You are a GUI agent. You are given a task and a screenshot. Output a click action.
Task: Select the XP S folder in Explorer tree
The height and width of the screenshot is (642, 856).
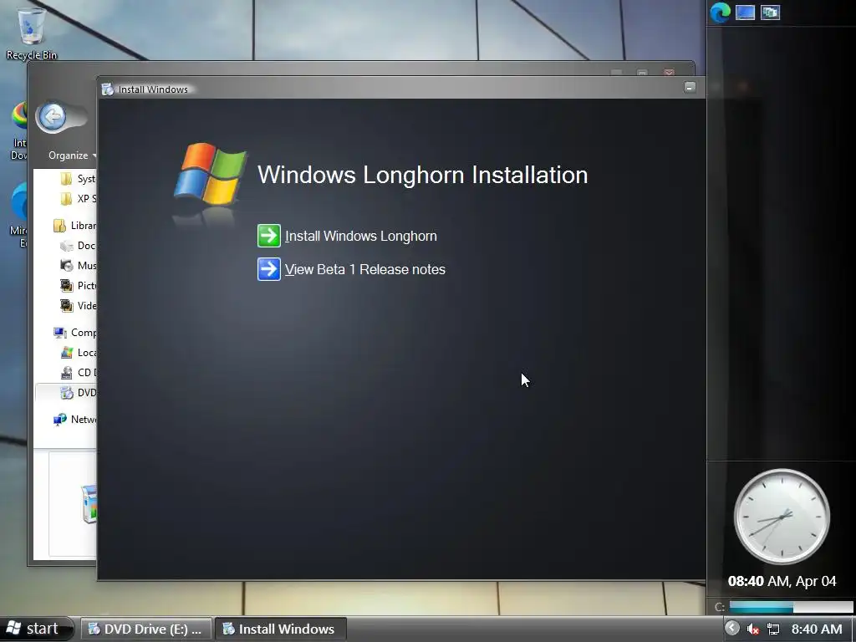point(78,199)
